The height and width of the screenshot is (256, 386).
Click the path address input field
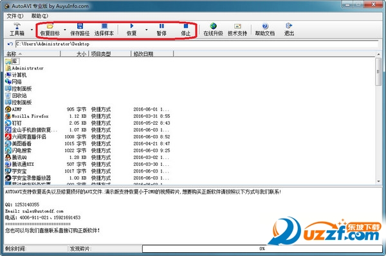(x=197, y=44)
